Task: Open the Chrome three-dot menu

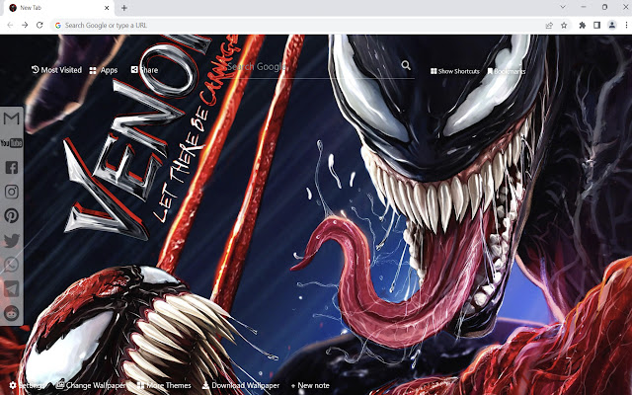Action: tap(626, 25)
